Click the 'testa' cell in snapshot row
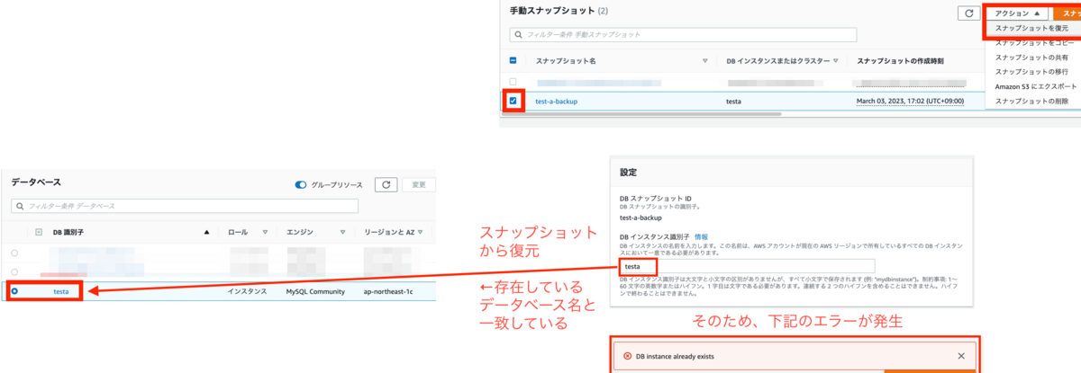This screenshot has width=1081, height=373. click(734, 102)
